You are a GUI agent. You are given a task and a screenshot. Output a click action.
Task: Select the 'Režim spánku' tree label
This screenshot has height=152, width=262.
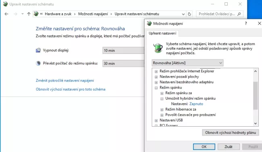[171, 88]
